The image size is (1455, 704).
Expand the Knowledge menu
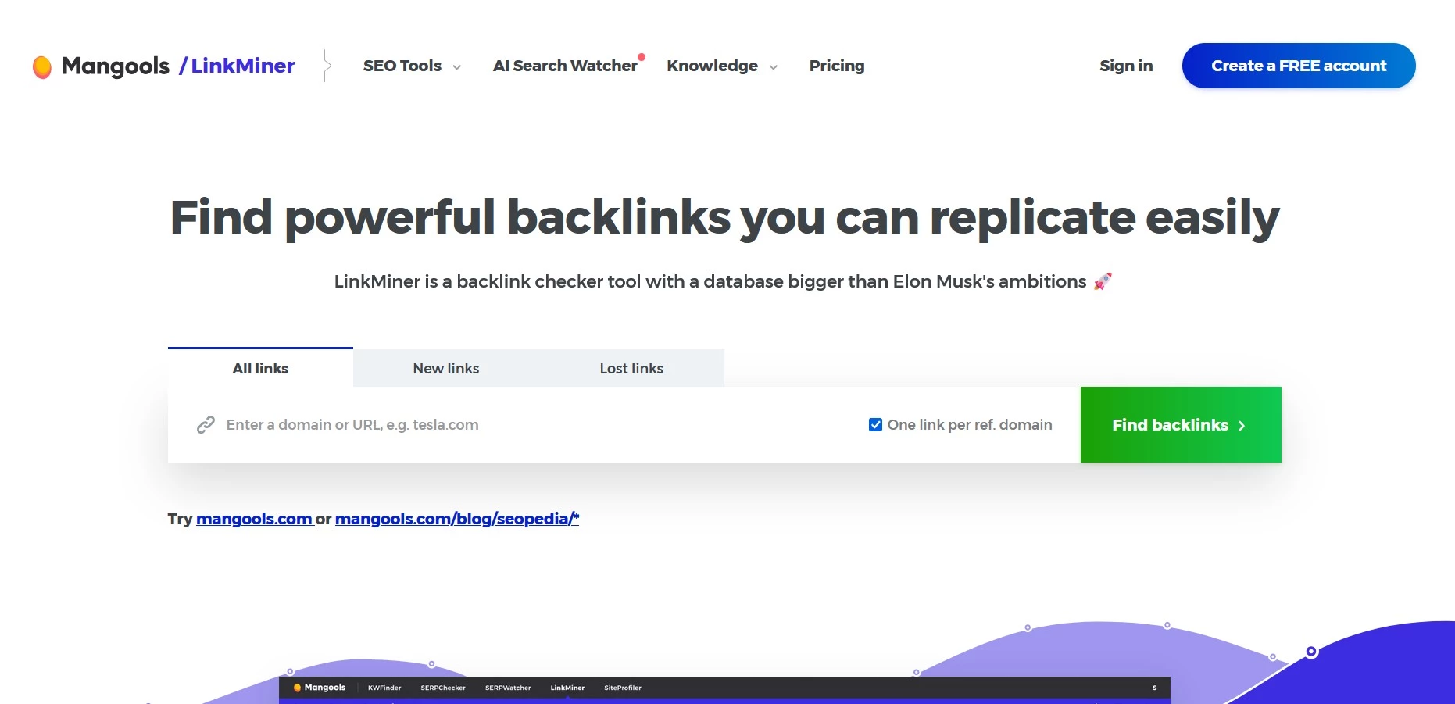(722, 66)
